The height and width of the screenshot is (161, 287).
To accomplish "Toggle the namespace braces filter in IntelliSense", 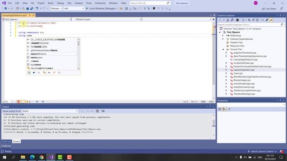I will coord(59,72).
